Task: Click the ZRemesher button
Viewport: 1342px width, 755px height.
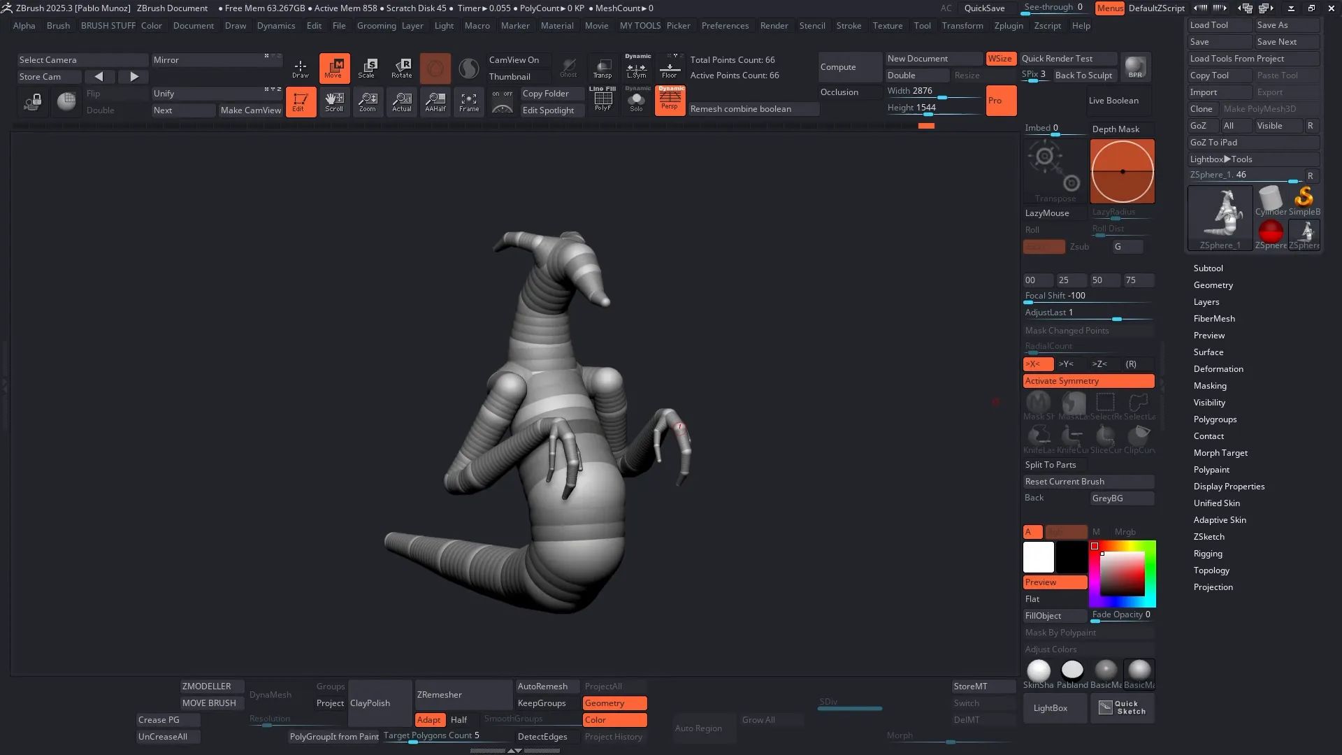Action: coord(463,695)
